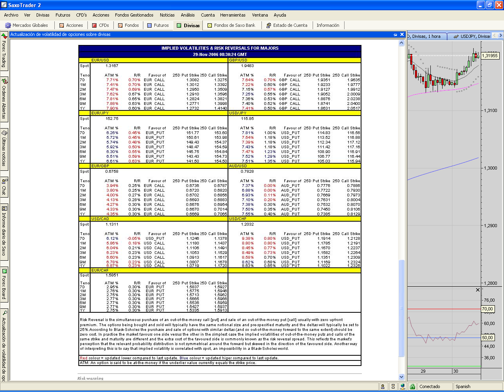Show next chart tabs with right arrow
Screen dimensions: 504x392
coord(500,35)
